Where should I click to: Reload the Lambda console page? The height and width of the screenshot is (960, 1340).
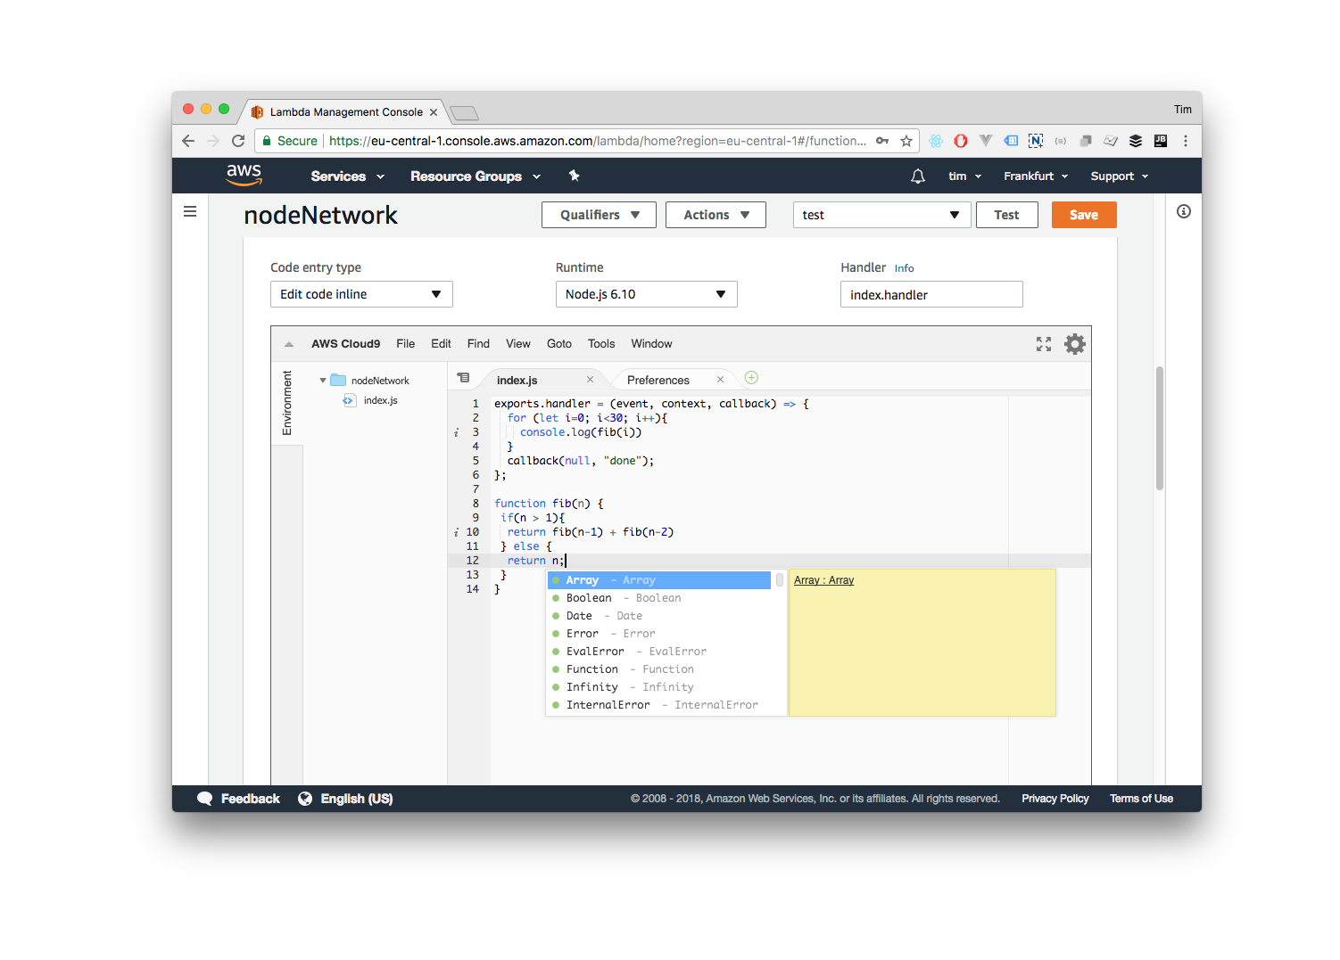tap(238, 141)
